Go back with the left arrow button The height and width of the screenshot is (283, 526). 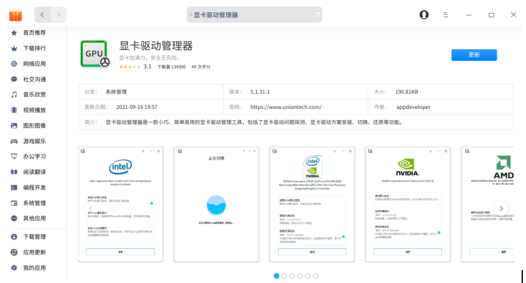coord(42,15)
